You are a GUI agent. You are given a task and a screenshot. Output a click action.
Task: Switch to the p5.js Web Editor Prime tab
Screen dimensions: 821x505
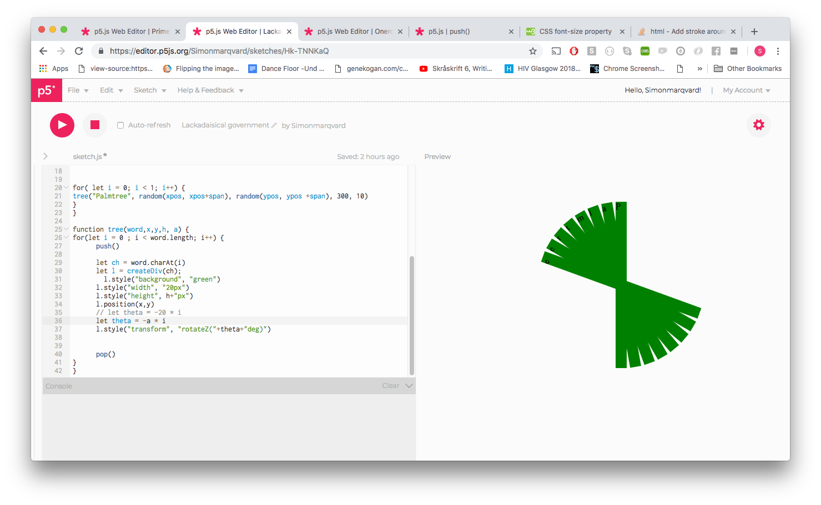point(130,32)
